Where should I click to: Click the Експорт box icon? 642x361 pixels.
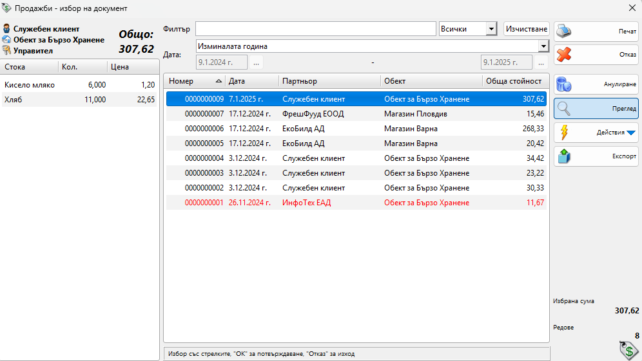[x=564, y=156]
